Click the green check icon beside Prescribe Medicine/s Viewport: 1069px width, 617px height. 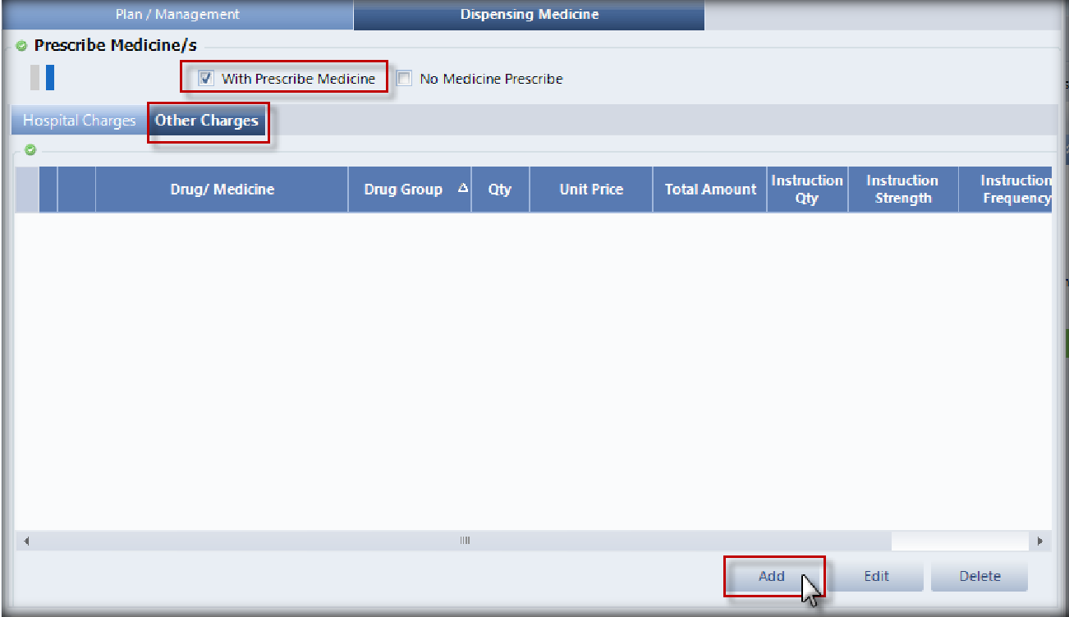21,46
